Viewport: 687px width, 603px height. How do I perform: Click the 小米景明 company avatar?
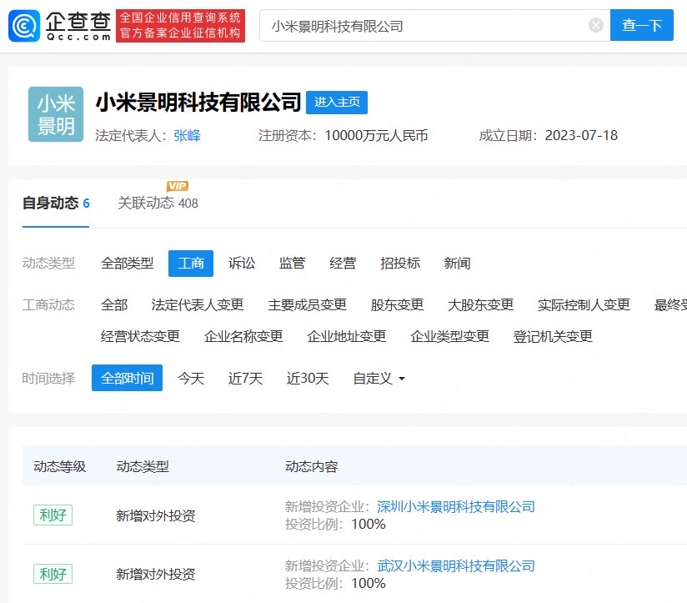(x=56, y=114)
